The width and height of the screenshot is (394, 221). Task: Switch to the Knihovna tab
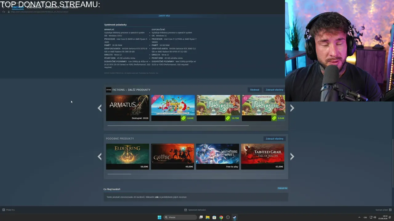[34, 7]
